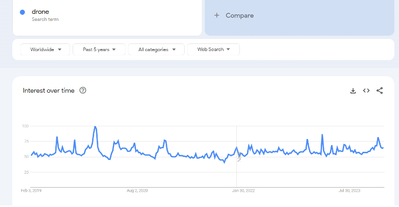Click the blue dot next to drone
The height and width of the screenshot is (207, 399).
click(x=23, y=12)
